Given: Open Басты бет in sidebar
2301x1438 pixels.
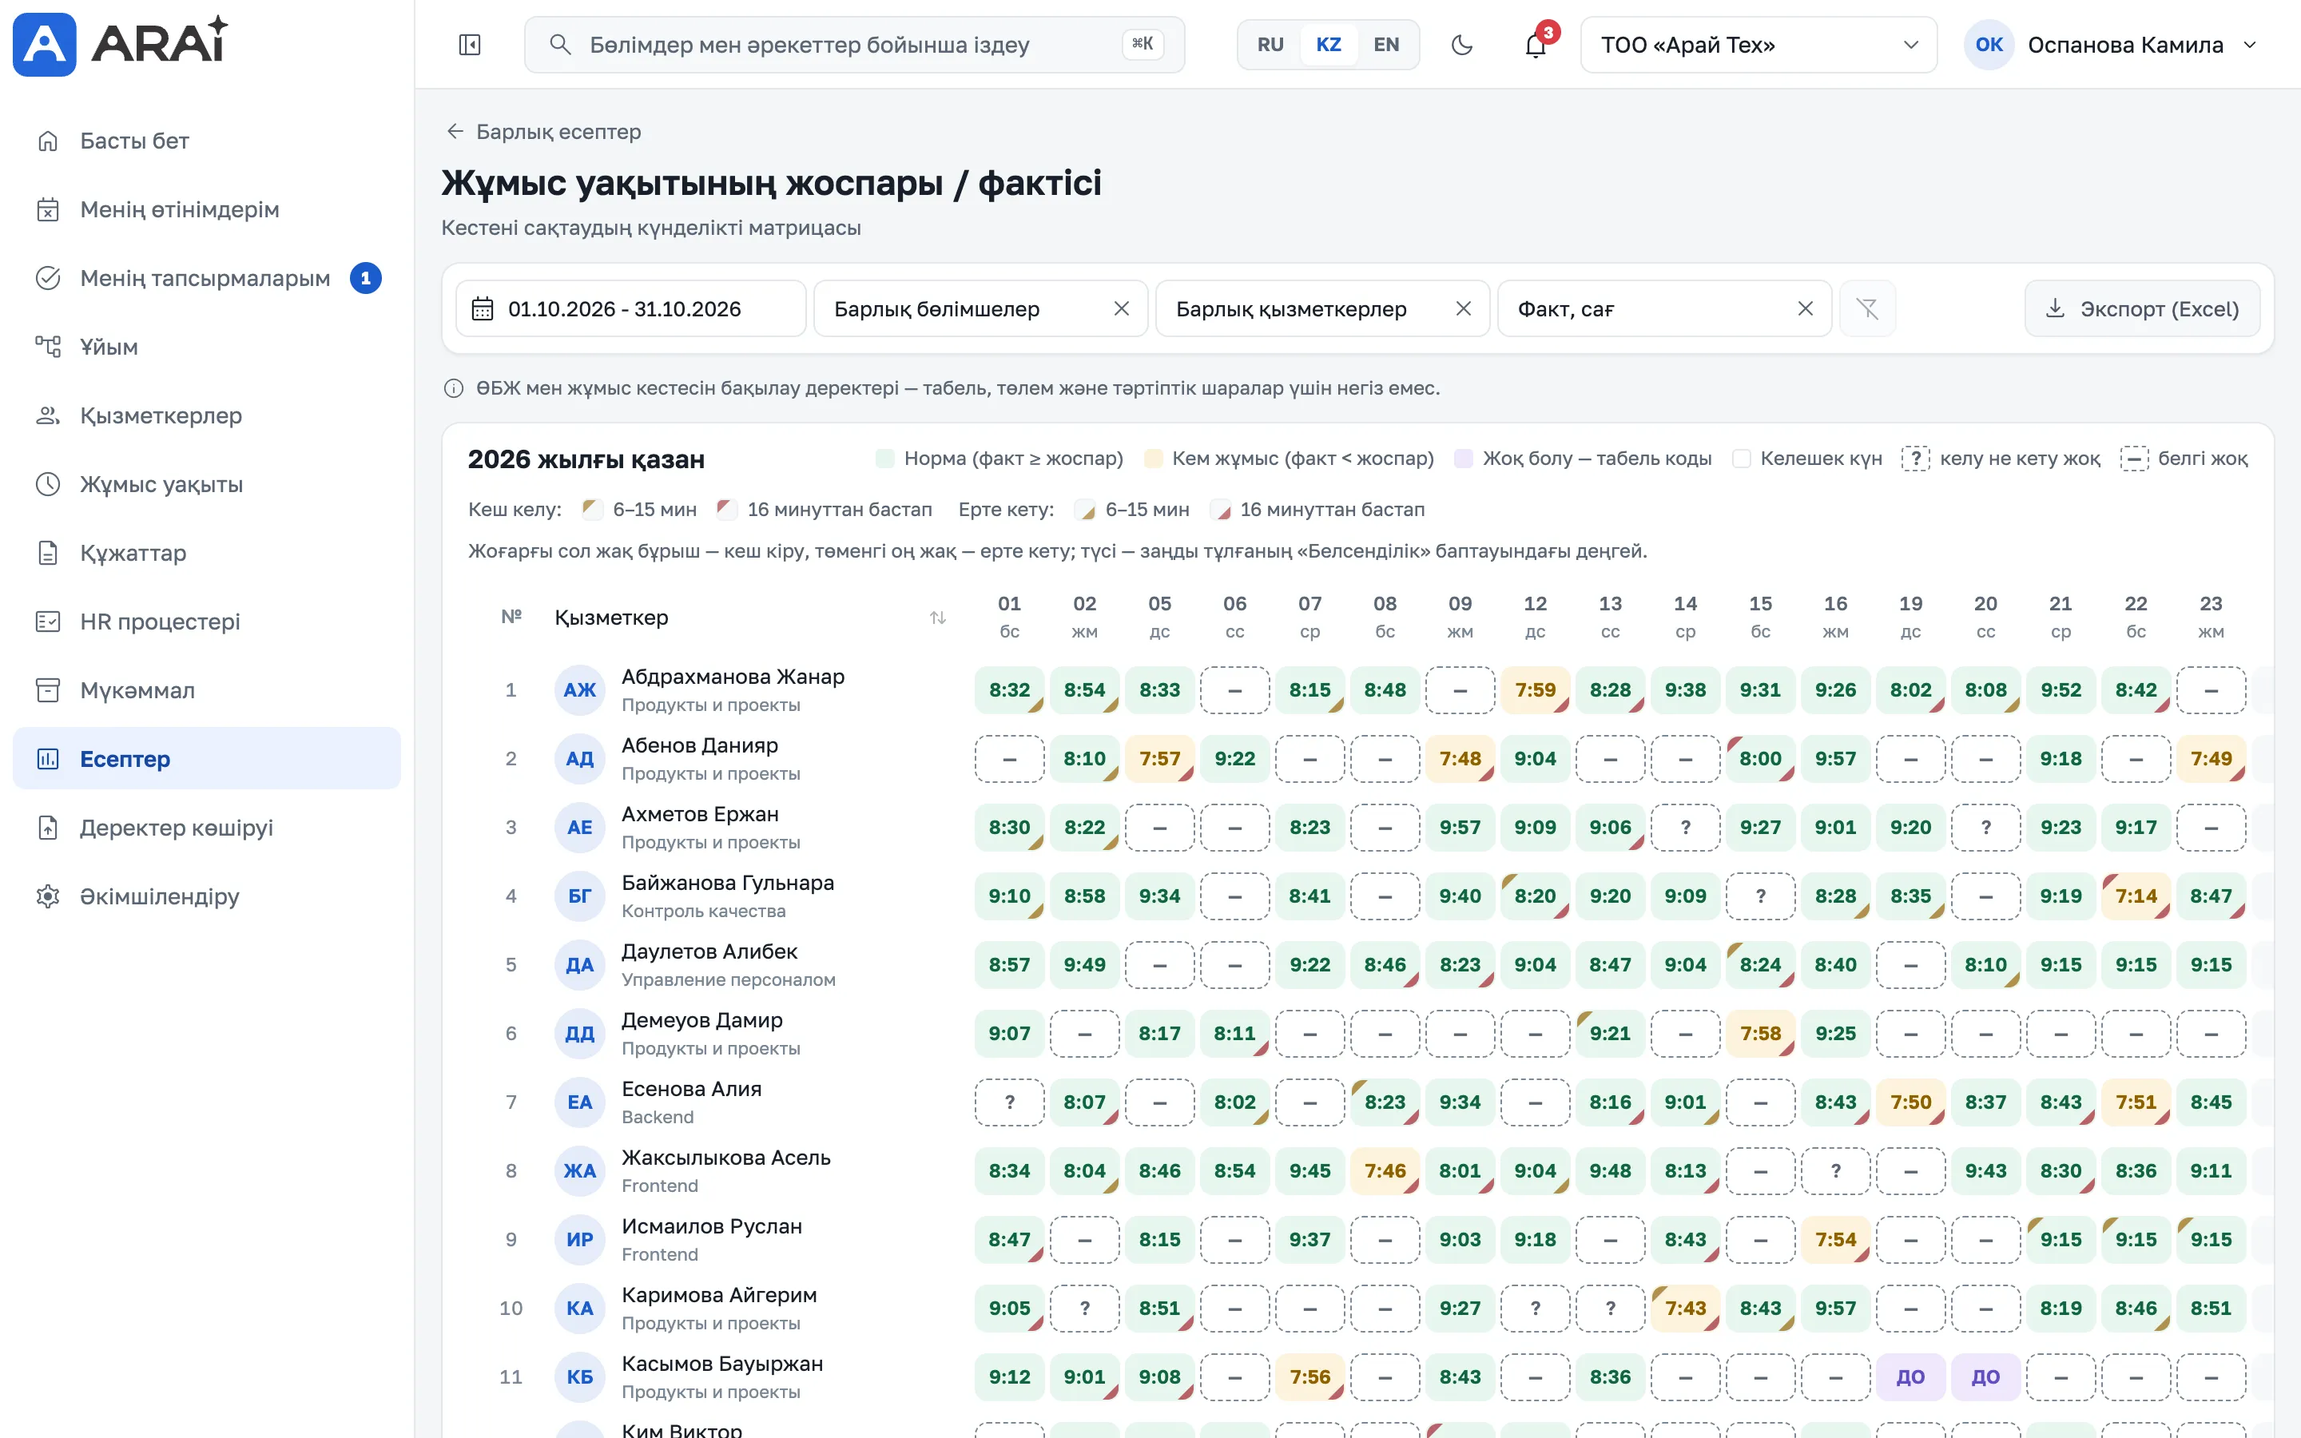Looking at the screenshot, I should pyautogui.click(x=206, y=141).
